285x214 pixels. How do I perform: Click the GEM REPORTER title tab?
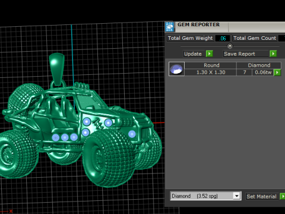(x=198, y=24)
